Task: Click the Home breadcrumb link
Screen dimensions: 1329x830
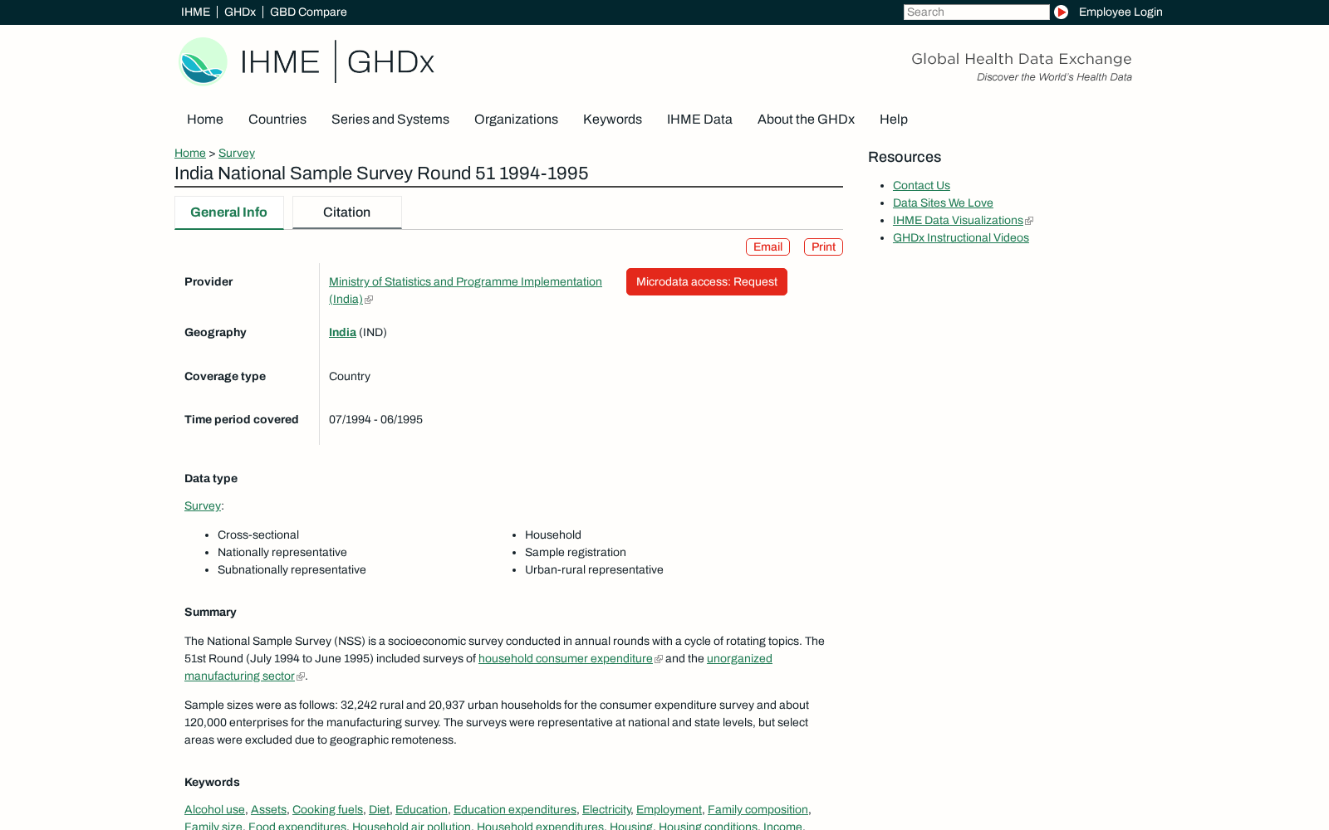Action: (x=190, y=153)
